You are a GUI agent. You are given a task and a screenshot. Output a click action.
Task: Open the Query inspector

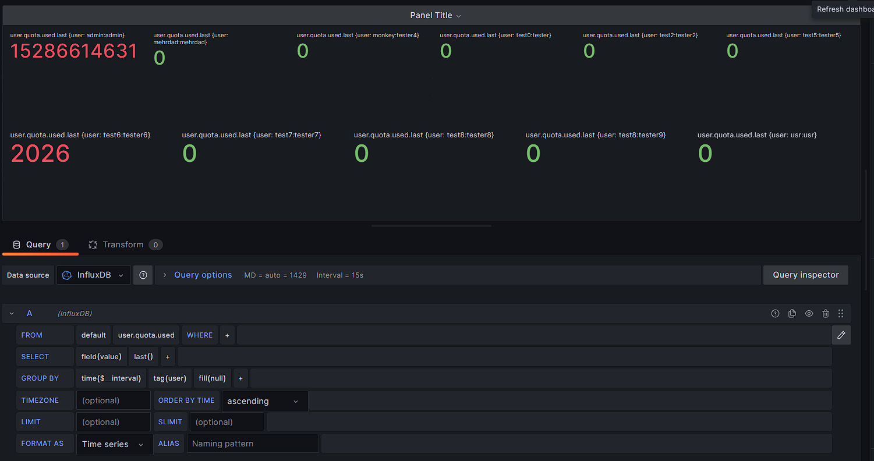click(805, 275)
